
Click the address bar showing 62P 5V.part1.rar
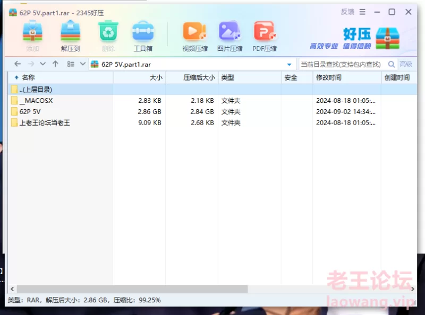click(x=192, y=64)
